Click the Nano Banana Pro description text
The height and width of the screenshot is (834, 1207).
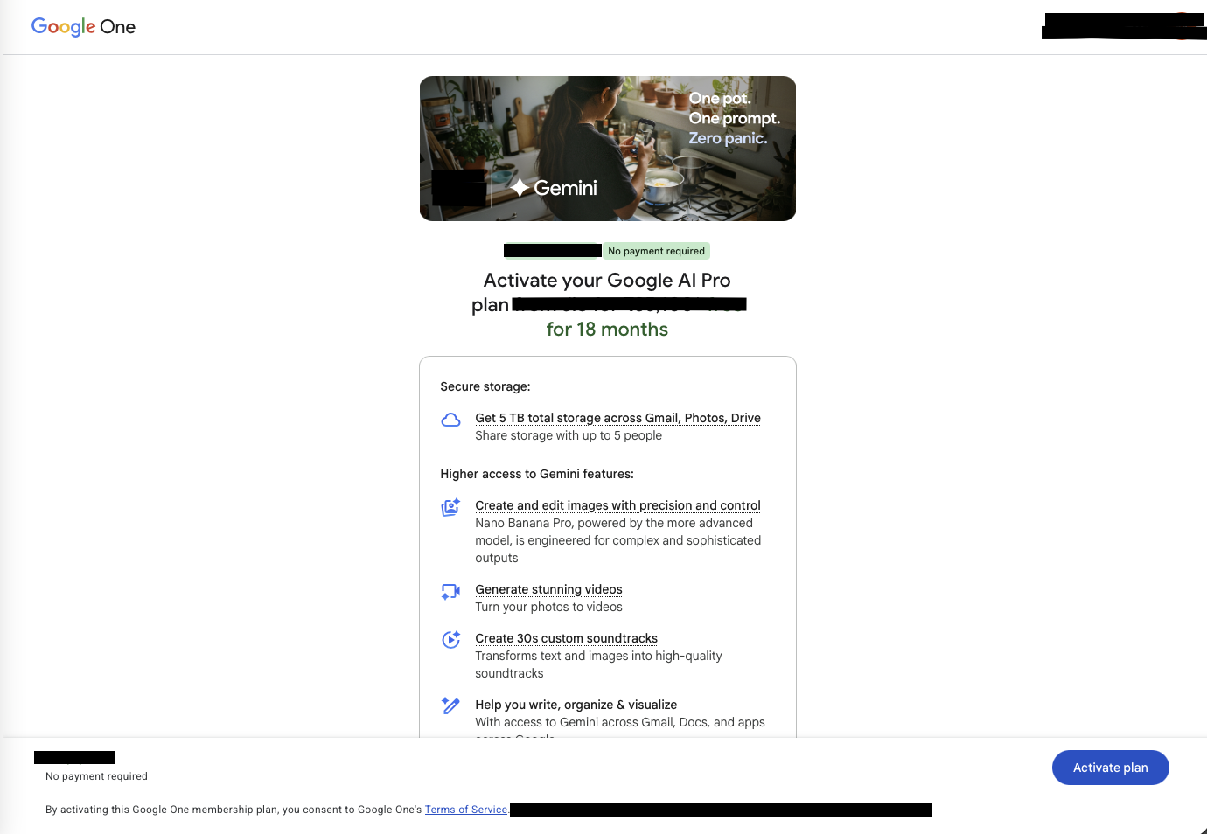618,540
